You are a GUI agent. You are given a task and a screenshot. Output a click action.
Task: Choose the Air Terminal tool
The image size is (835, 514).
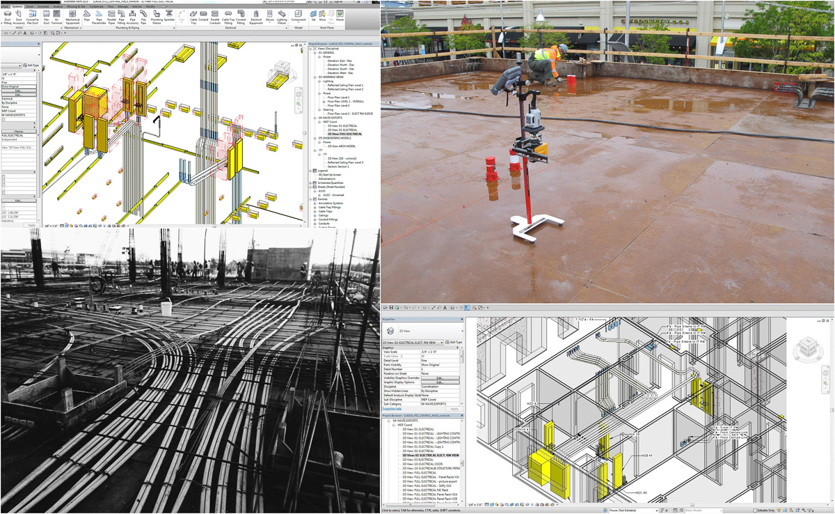coord(56,16)
